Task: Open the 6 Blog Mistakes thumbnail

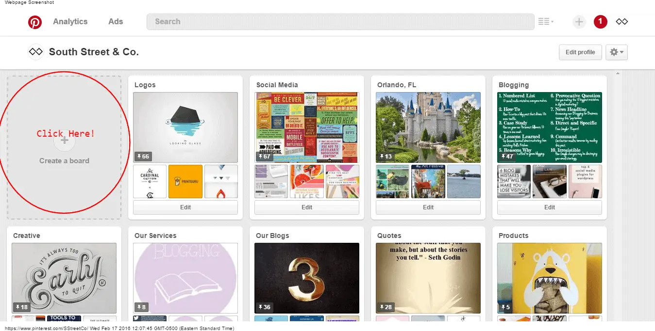Action: coord(514,181)
